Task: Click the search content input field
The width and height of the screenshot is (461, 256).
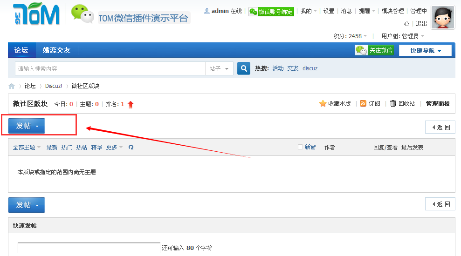Action: 110,68
